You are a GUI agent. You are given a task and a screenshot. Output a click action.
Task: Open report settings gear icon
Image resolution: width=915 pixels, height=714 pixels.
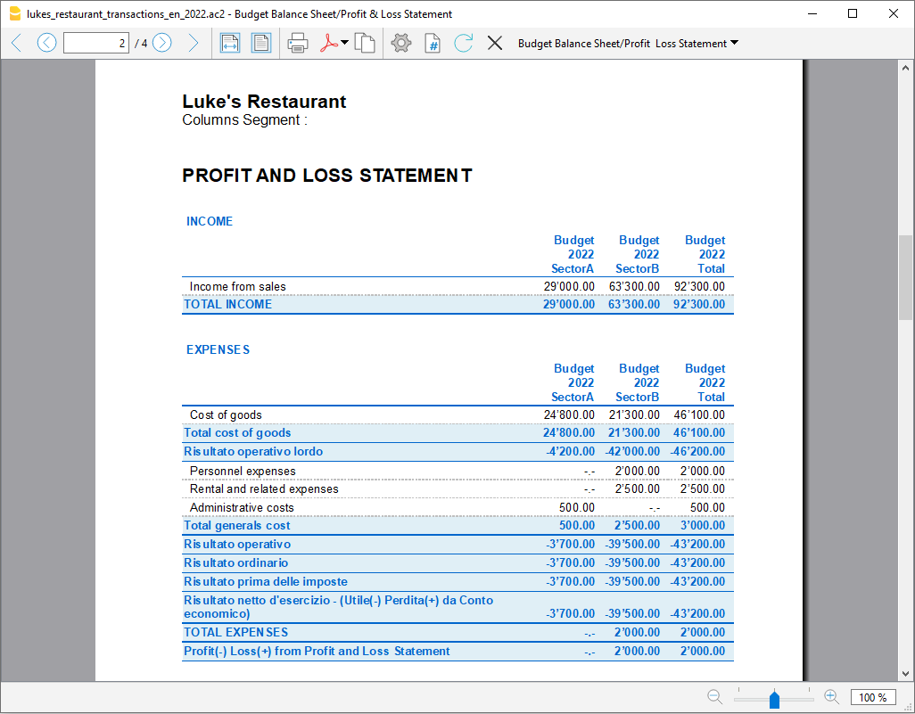click(401, 43)
